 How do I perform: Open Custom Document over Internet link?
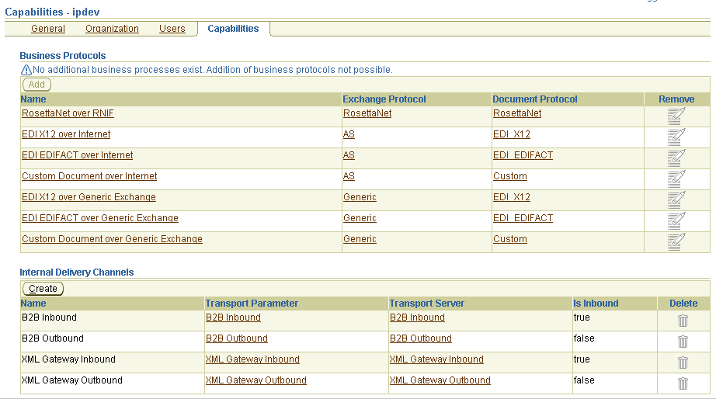click(x=89, y=176)
